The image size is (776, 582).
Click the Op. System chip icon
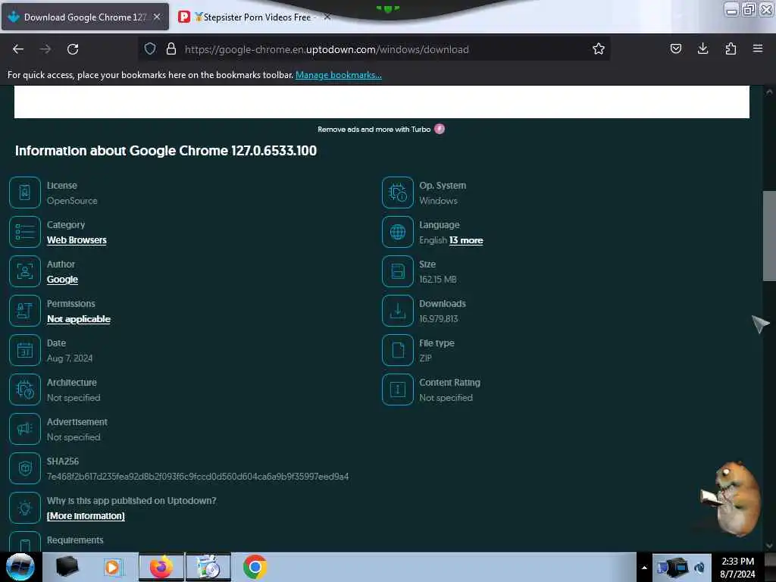(x=397, y=192)
